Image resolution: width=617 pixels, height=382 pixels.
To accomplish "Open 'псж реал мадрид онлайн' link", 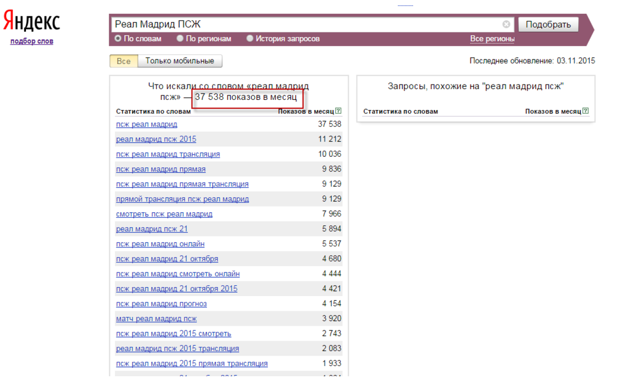I will [x=160, y=244].
